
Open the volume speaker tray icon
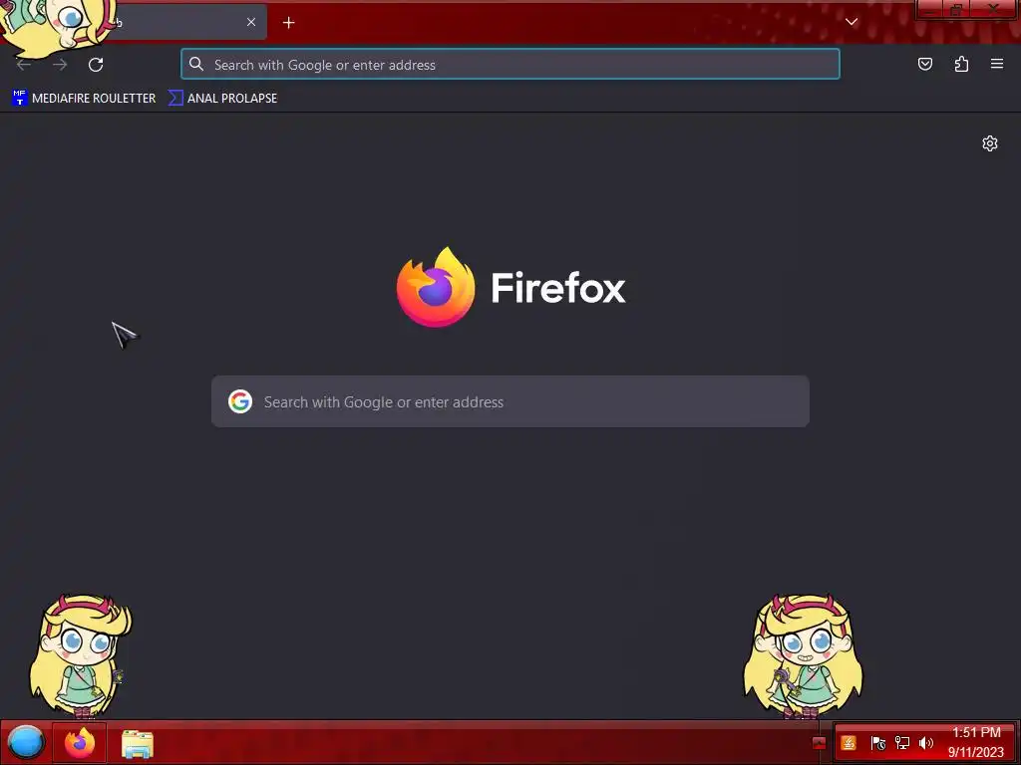(926, 743)
